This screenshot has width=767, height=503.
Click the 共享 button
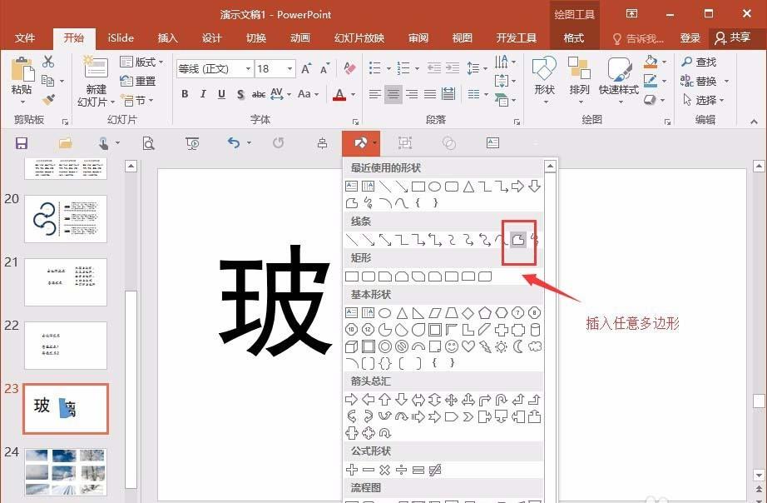(740, 37)
